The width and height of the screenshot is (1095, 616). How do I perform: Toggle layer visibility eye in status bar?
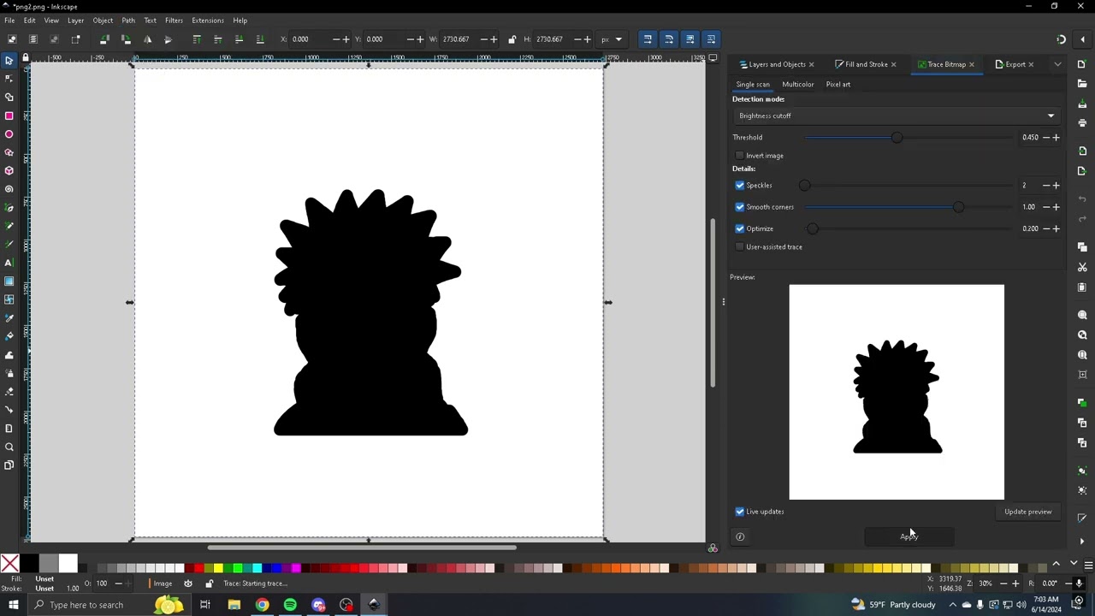[x=188, y=583]
